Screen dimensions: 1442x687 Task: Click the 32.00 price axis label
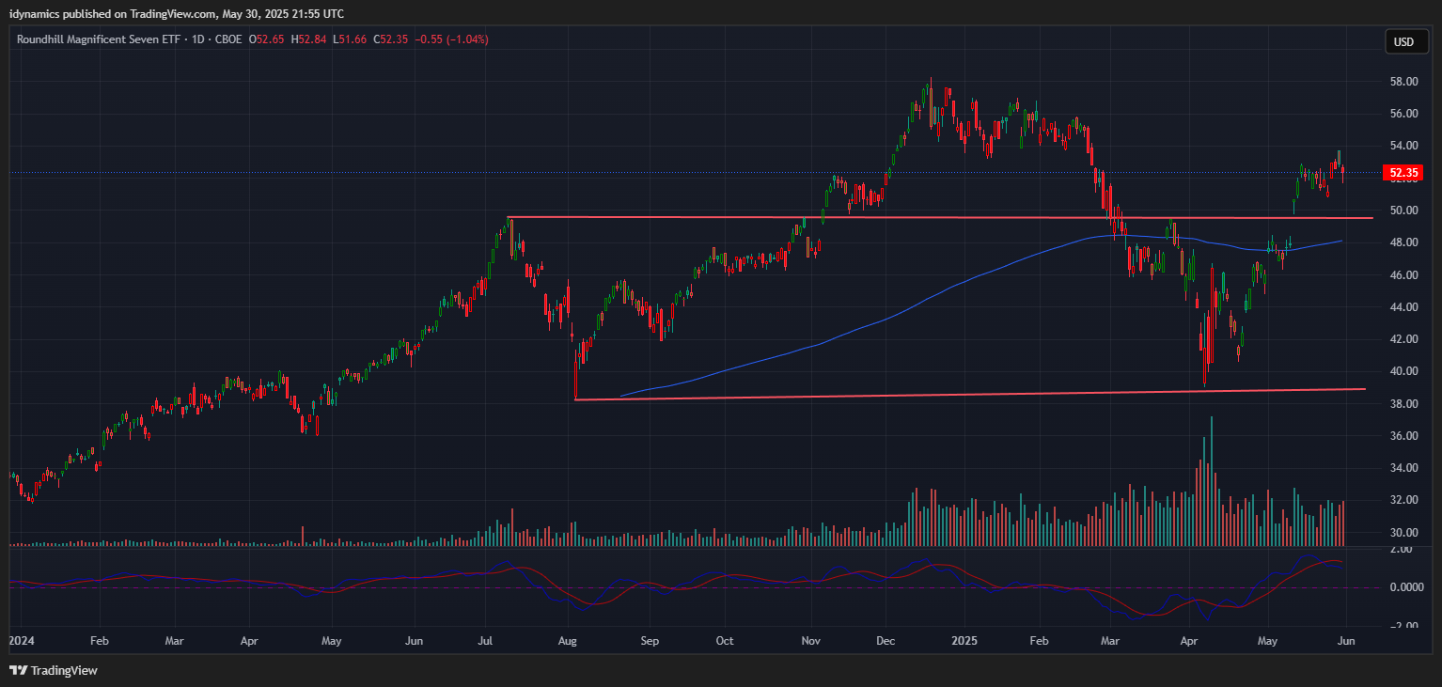pyautogui.click(x=1403, y=501)
